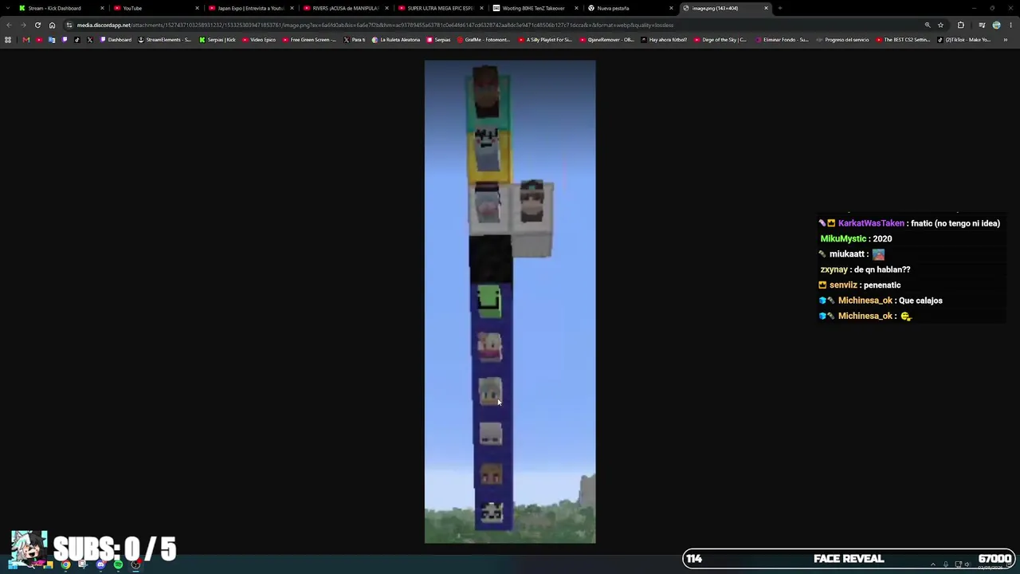Viewport: 1020px width, 574px height.
Task: Bookmark this page with star icon
Action: click(940, 25)
